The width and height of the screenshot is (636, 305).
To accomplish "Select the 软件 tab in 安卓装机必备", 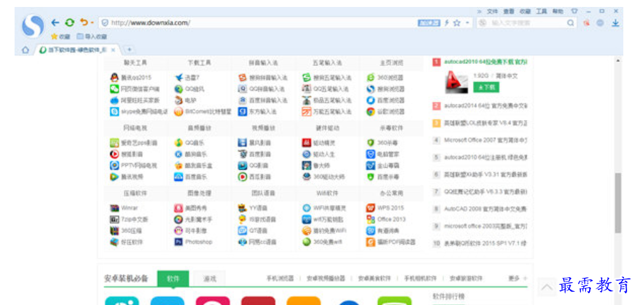I will (173, 278).
